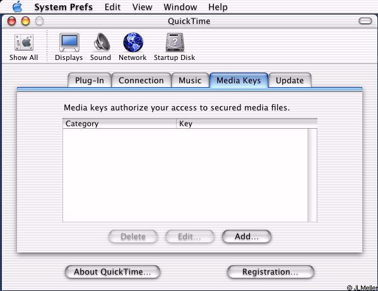
Task: Open the Apple menu
Action: coord(18,7)
